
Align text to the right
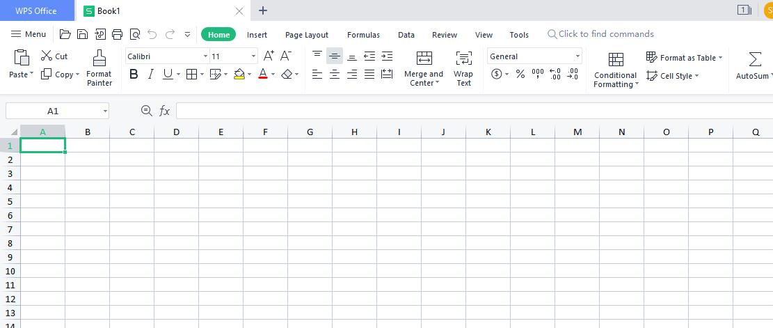click(352, 75)
